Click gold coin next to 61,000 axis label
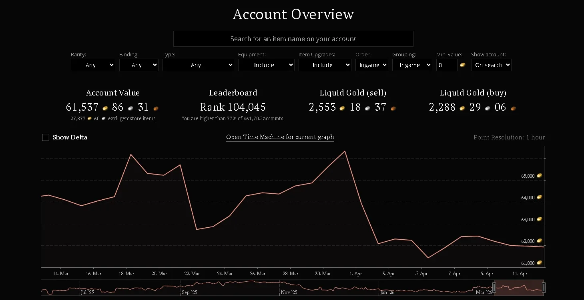 pos(540,262)
